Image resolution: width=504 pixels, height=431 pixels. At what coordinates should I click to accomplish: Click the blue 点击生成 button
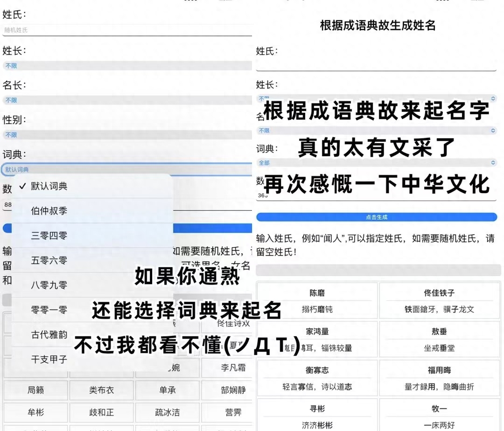pyautogui.click(x=377, y=217)
